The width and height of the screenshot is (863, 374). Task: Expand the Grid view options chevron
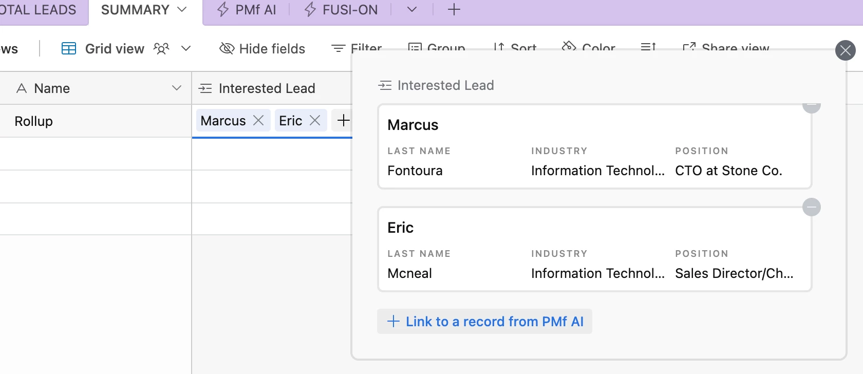pos(186,49)
